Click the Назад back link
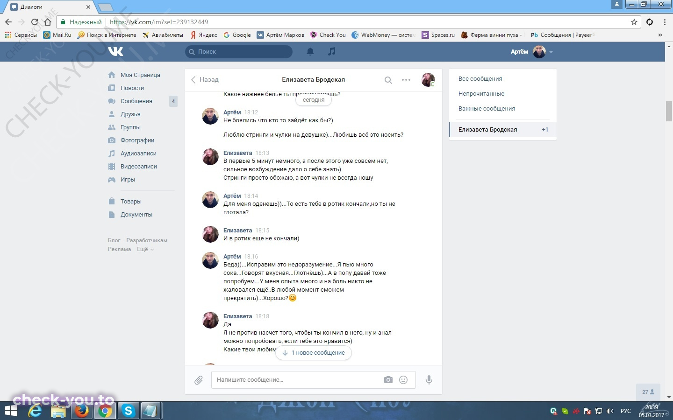 point(205,80)
